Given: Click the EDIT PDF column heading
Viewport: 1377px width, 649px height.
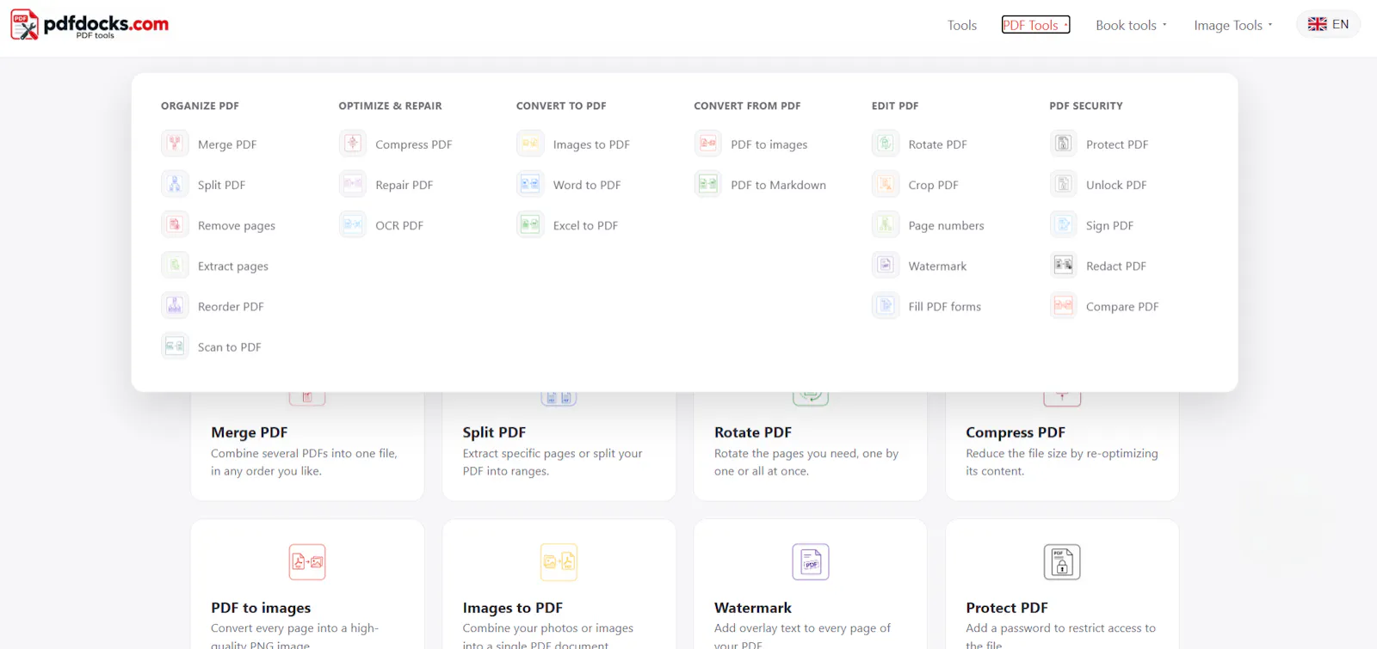Looking at the screenshot, I should click(x=895, y=106).
